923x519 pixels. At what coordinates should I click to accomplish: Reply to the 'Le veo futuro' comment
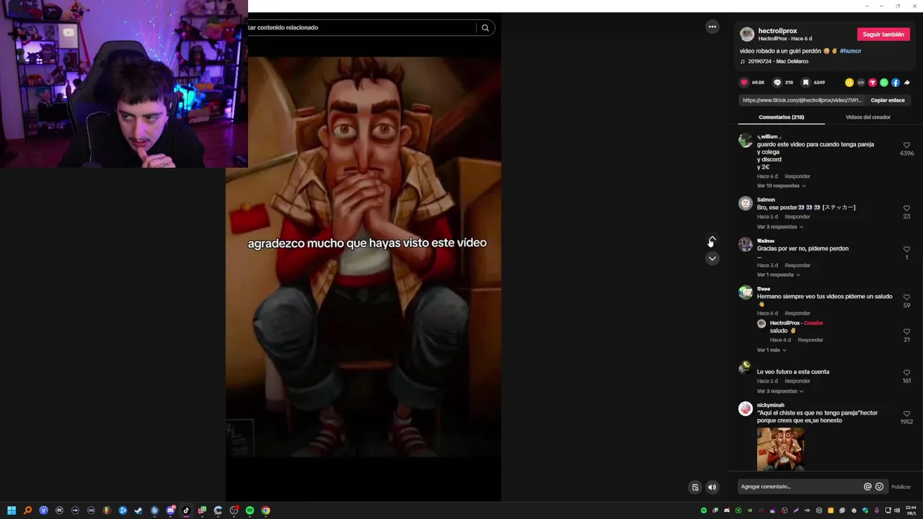pos(798,381)
